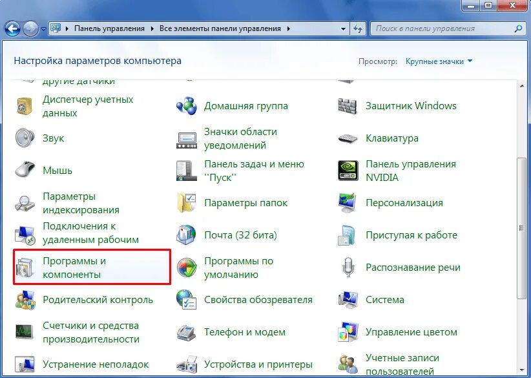531x378 pixels.
Task: Open the NVIDIA Control Panel icon
Action: coord(348,171)
